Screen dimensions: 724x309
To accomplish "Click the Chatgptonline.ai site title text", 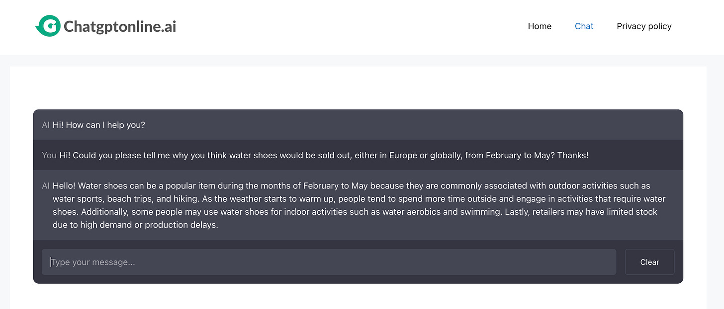I will 120,26.
